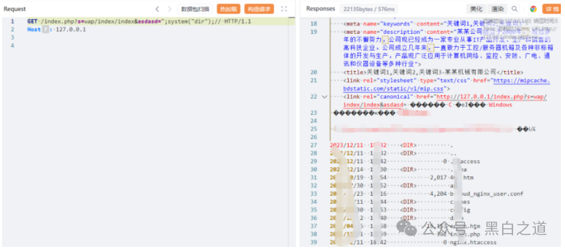Viewport: 565px width, 251px height.
Task: Click 'nginx.htaccess' entry on line 39
Action: (473, 243)
